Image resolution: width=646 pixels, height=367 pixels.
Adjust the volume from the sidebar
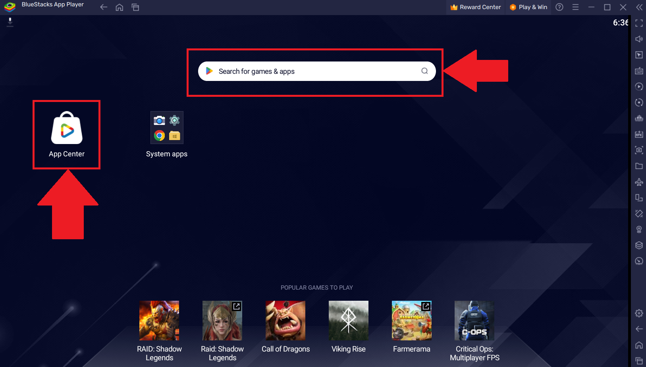point(639,39)
